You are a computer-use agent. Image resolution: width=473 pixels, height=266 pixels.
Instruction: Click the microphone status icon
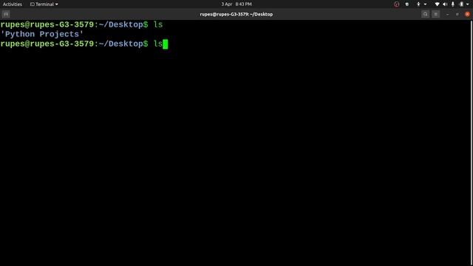coord(453,4)
